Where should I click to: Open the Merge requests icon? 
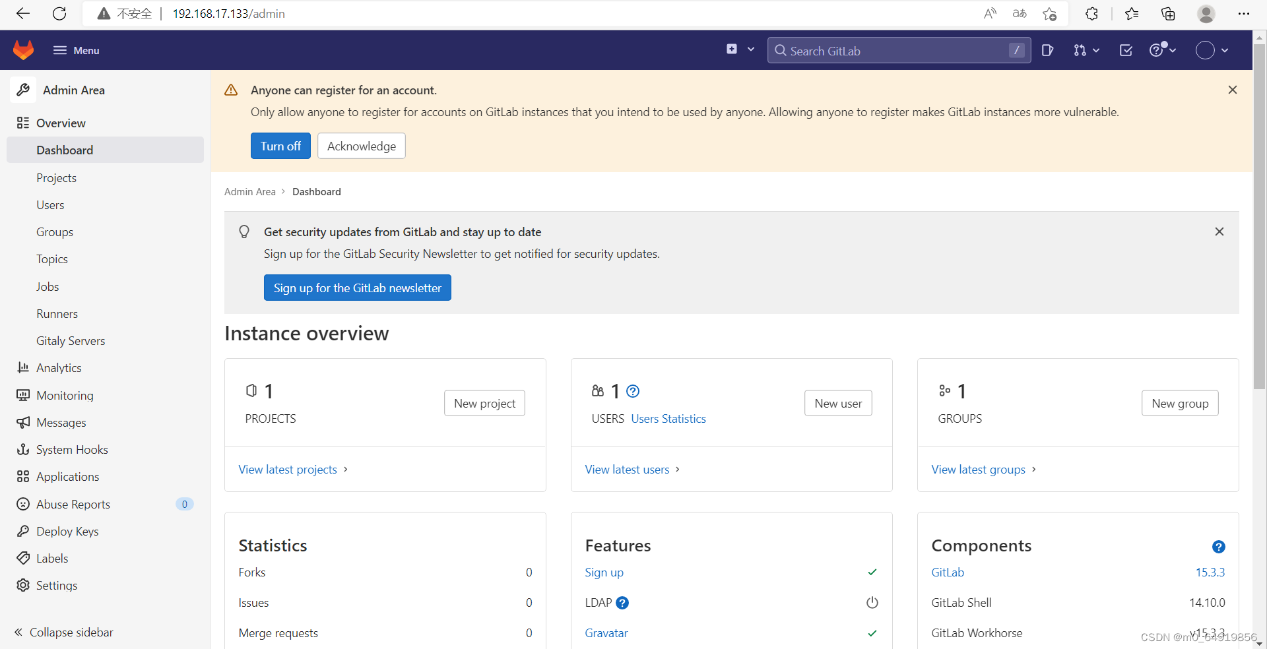pos(1080,50)
